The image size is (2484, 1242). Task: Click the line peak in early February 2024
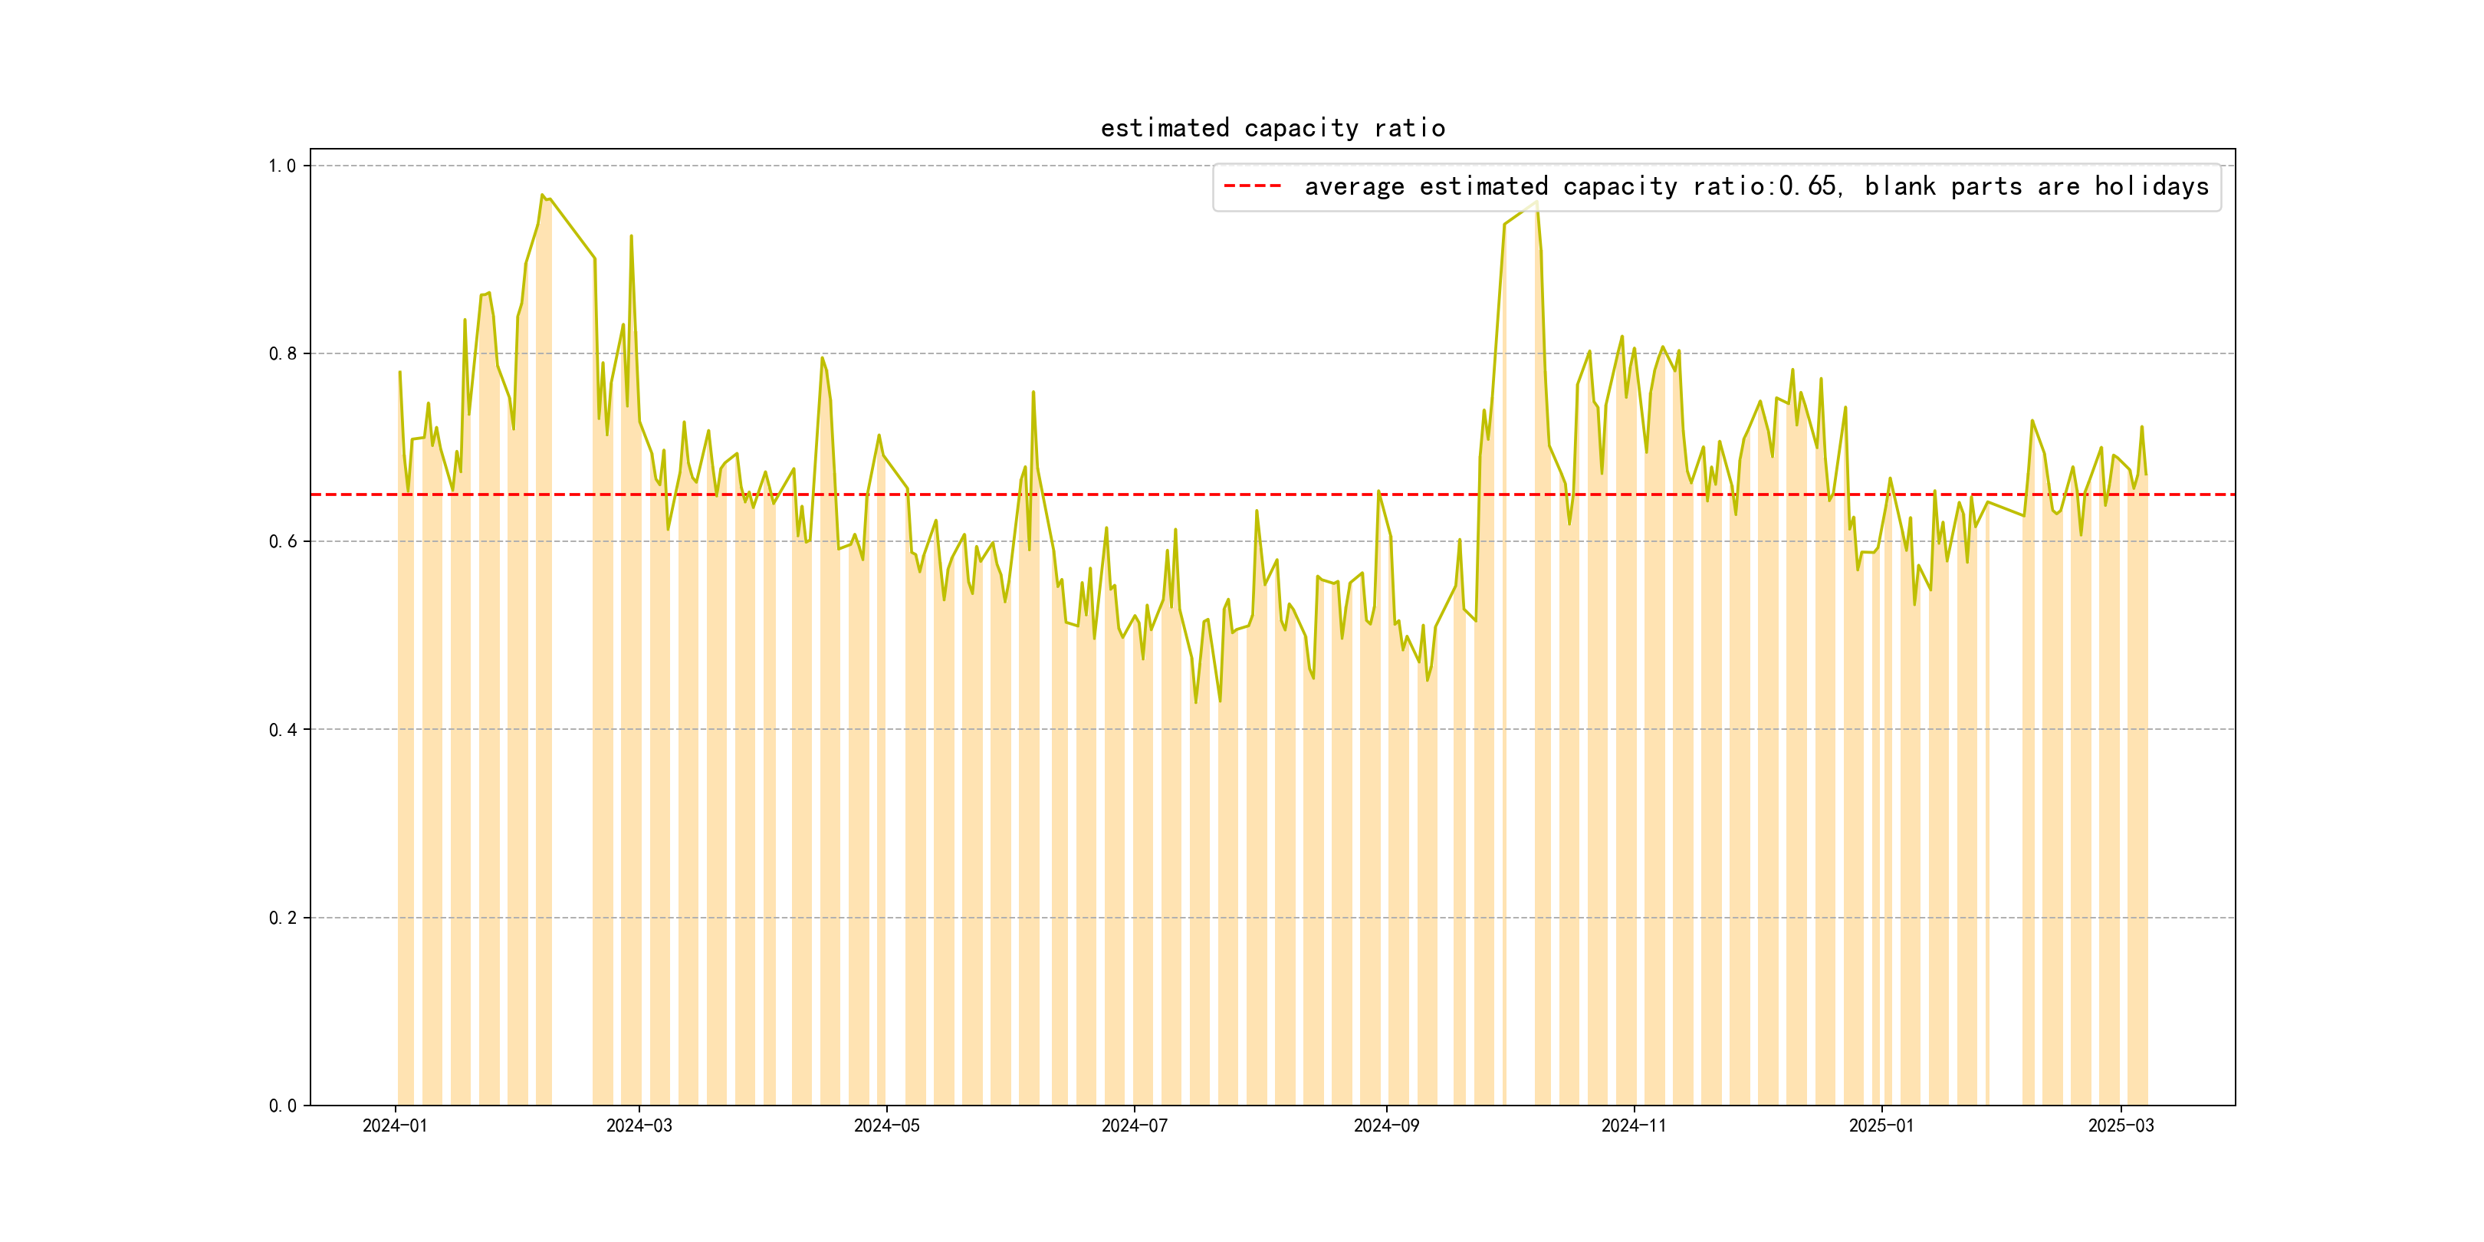point(543,195)
